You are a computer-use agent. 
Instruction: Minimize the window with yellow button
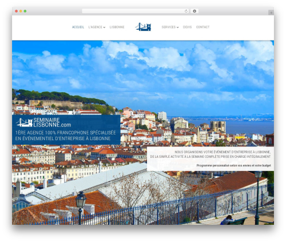(21, 11)
